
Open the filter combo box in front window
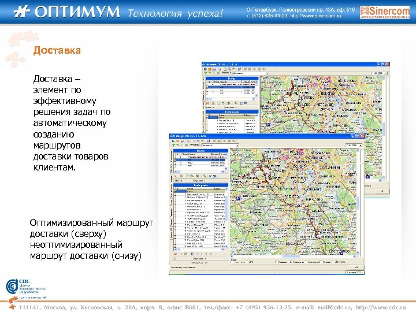[220, 146]
